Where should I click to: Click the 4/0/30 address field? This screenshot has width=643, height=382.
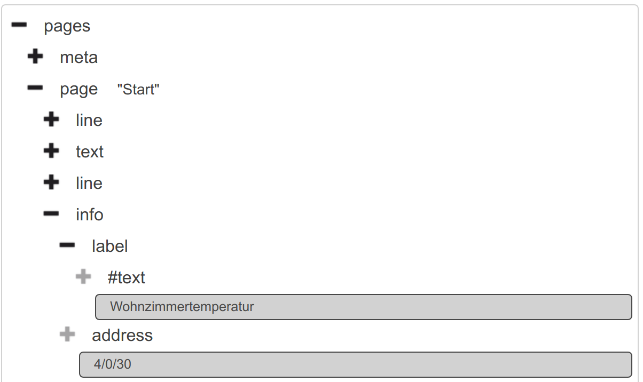[x=355, y=364]
